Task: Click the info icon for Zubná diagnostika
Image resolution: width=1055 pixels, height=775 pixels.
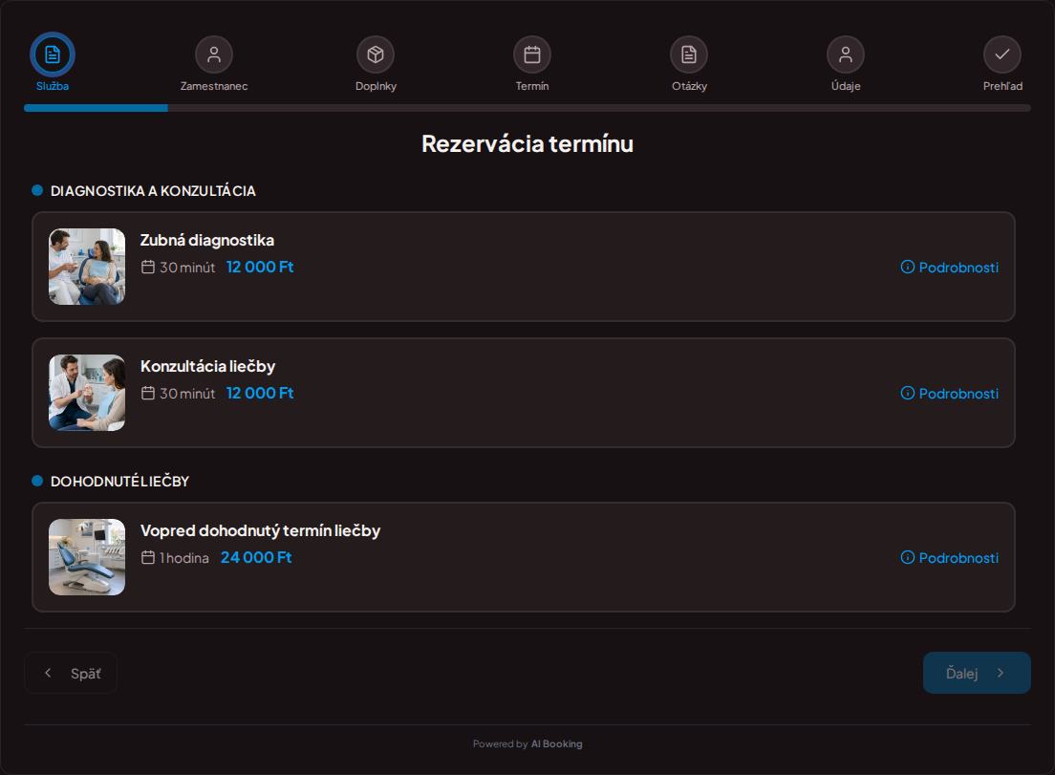Action: click(908, 267)
